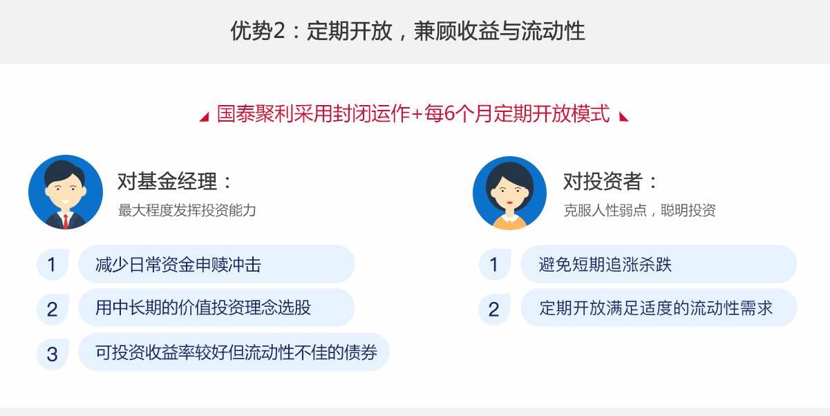
Task: Click the red 国泰聚利 subtitle line
Action: point(413,114)
